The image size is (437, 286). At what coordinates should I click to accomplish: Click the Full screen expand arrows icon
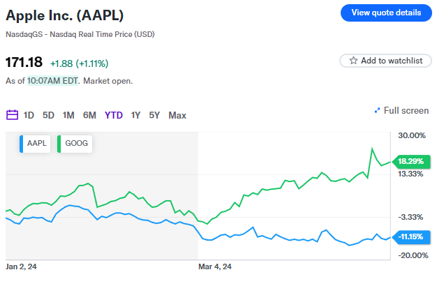377,110
